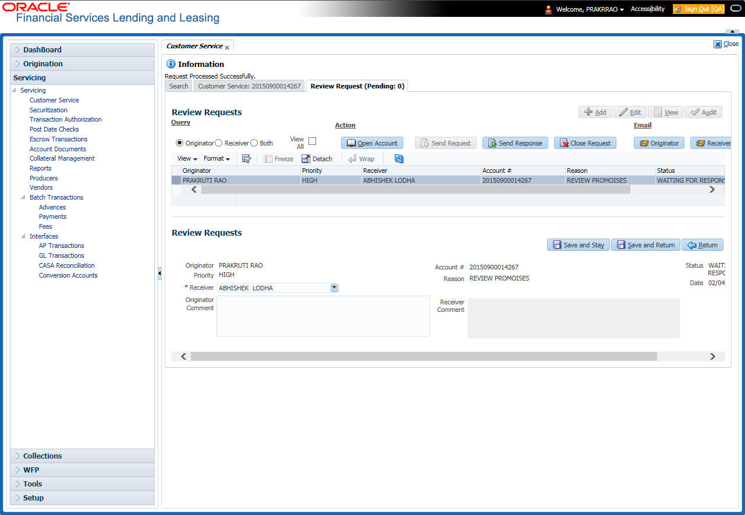Open Post Date Checks in the tree
The width and height of the screenshot is (745, 515).
[54, 129]
